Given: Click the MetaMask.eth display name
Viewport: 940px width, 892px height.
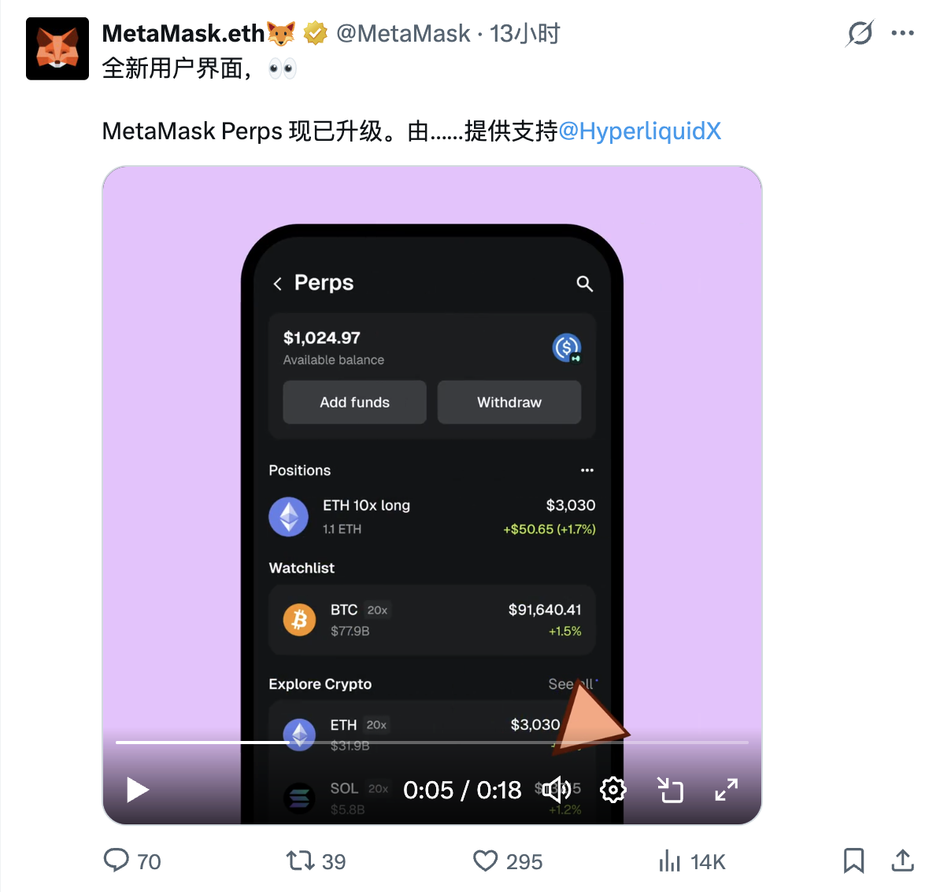Looking at the screenshot, I should tap(183, 34).
